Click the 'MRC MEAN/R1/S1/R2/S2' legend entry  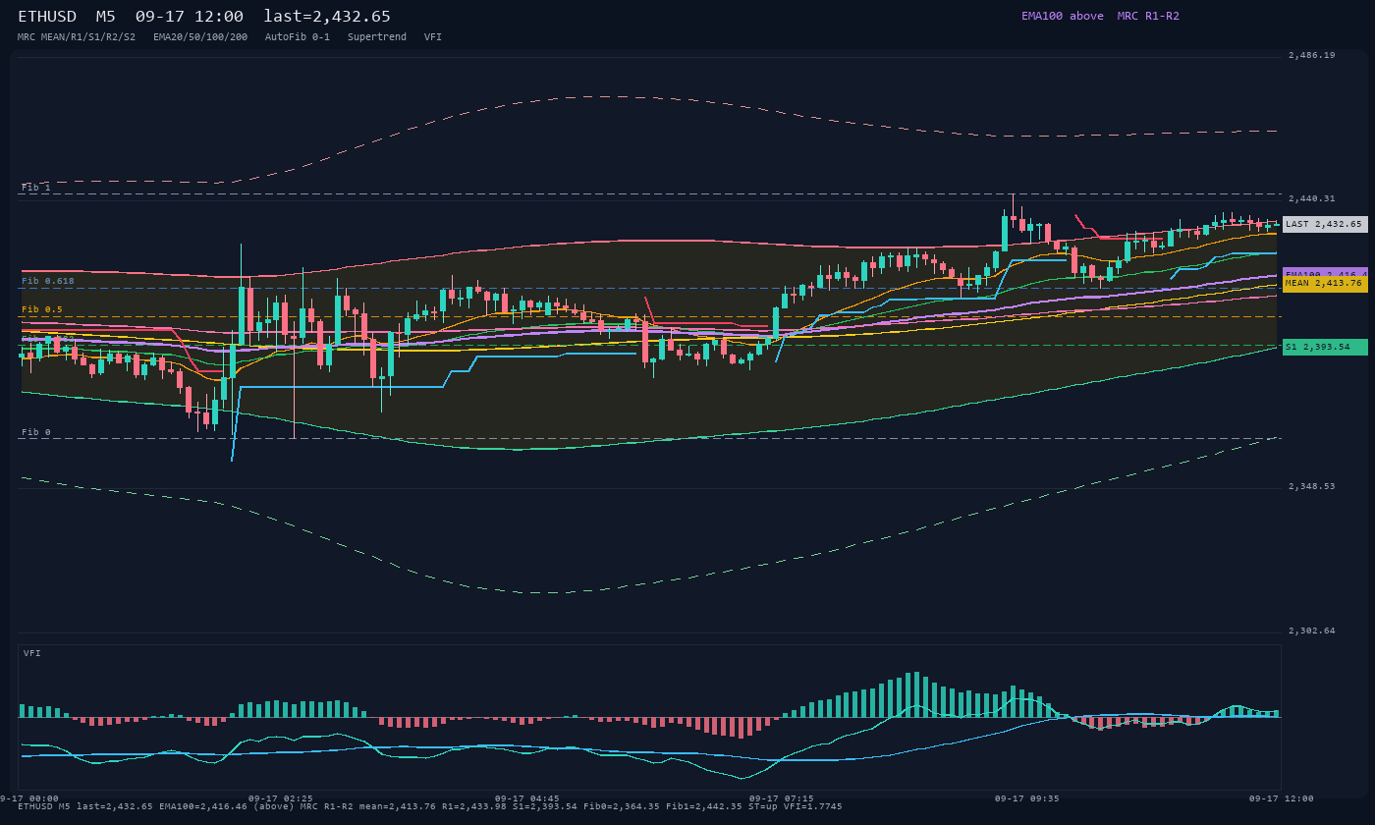(x=77, y=36)
